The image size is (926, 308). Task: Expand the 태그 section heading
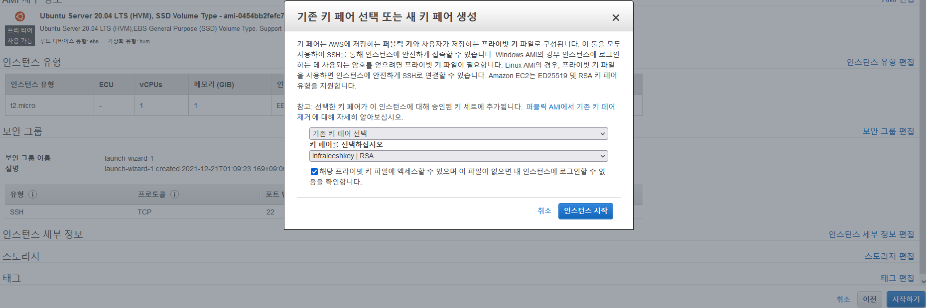pos(12,278)
